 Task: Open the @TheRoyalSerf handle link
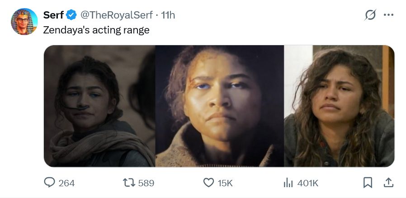pos(116,15)
